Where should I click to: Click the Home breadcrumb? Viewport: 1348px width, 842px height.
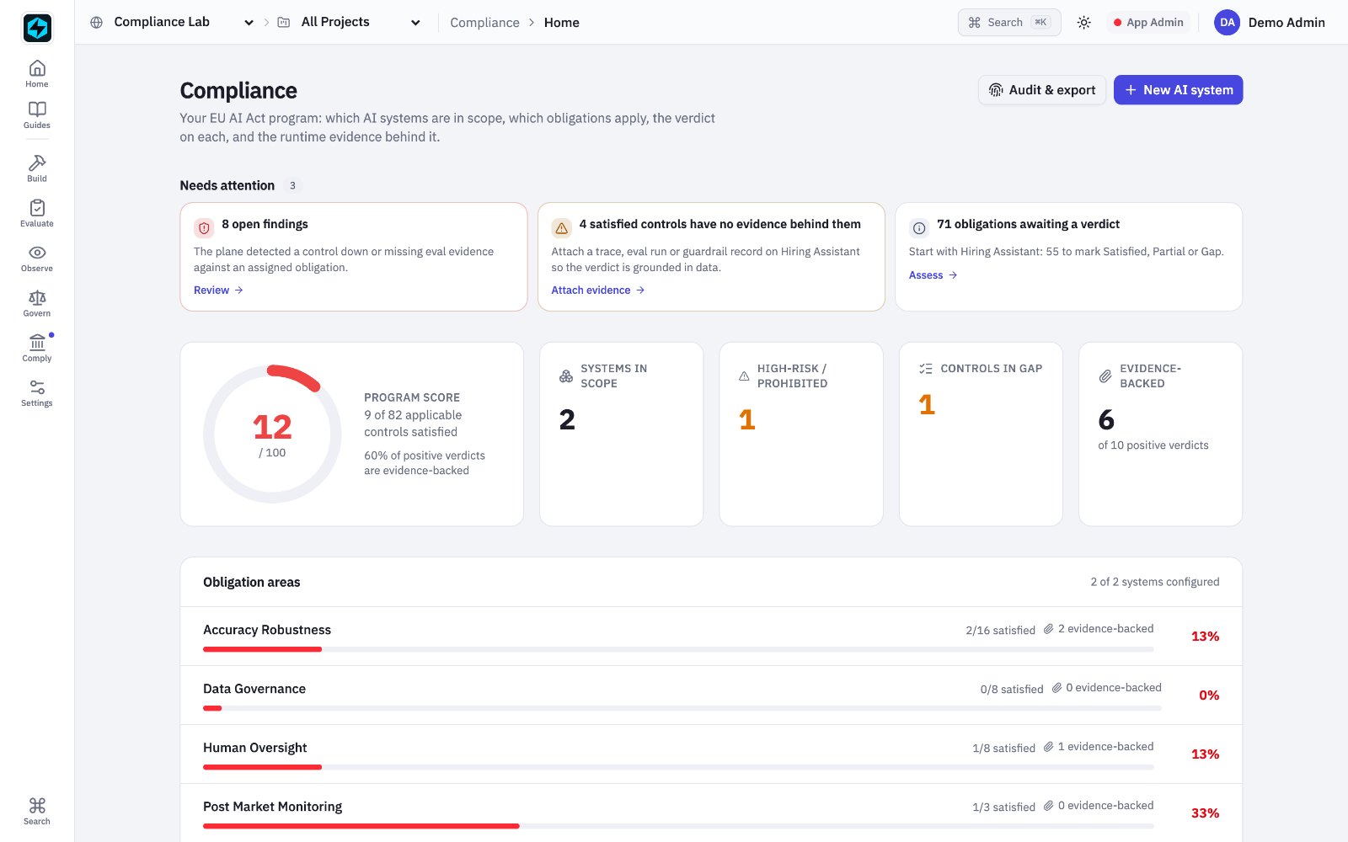click(561, 23)
